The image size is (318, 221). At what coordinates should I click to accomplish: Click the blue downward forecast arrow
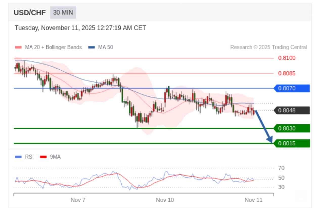pyautogui.click(x=264, y=126)
